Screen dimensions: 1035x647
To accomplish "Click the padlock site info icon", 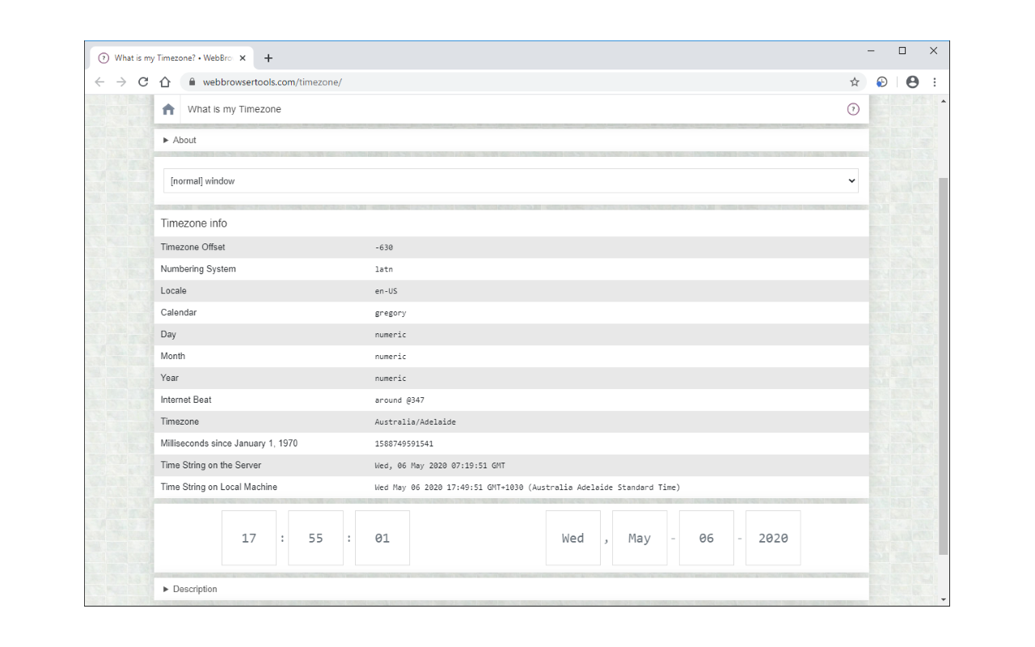I will point(192,82).
